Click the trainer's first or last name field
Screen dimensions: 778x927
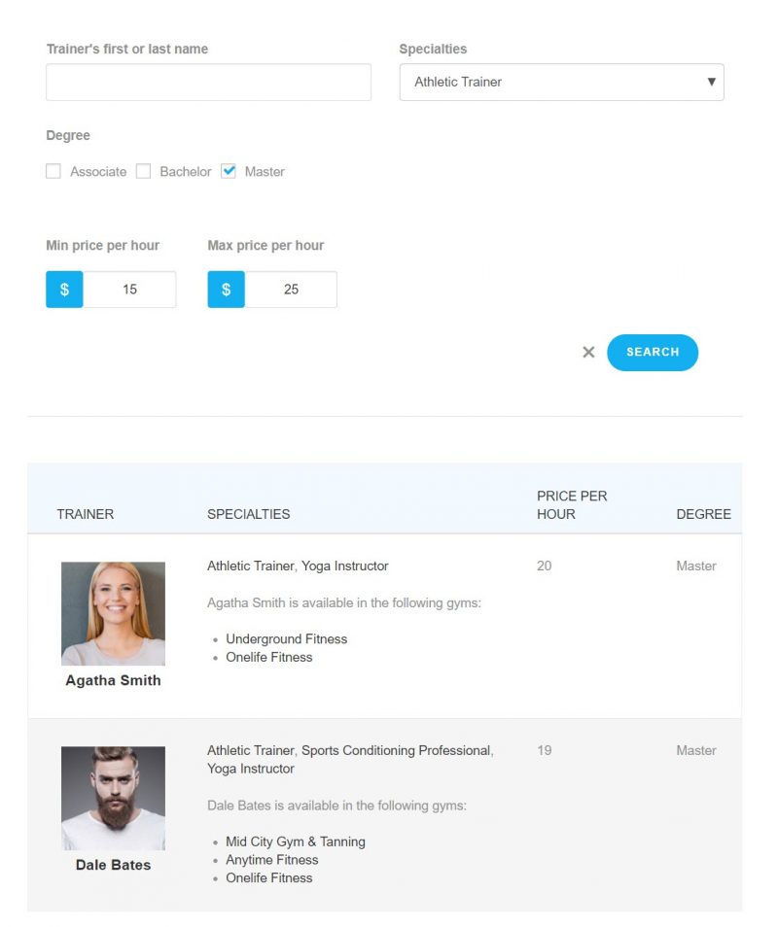click(208, 83)
